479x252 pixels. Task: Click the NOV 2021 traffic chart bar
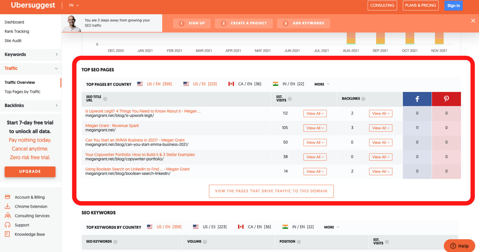click(439, 38)
